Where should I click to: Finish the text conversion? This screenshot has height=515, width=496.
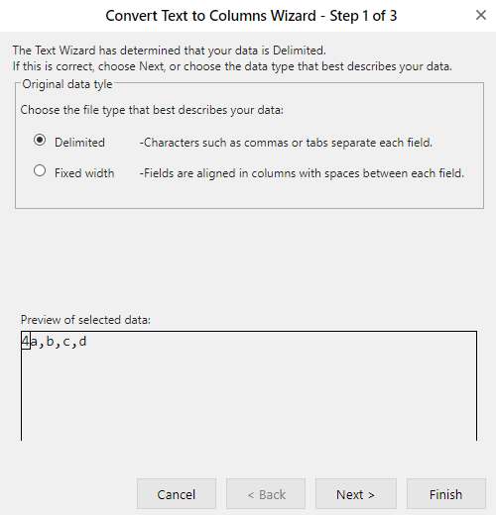(446, 494)
